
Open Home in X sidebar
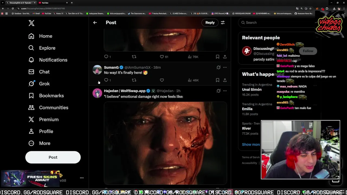click(x=40, y=36)
